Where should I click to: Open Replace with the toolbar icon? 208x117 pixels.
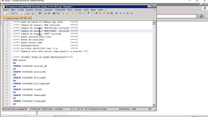(58, 13)
